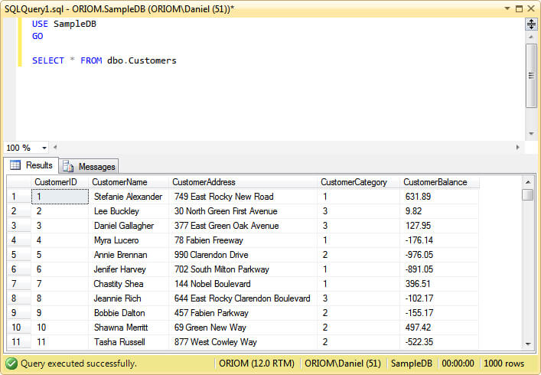
Task: Click the balance cell showing -976.05
Action: tap(419, 255)
